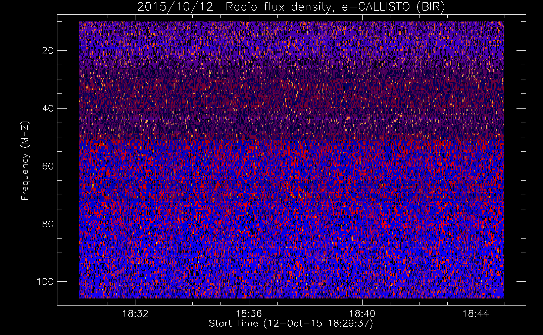The width and height of the screenshot is (543, 335).
Task: Click the 40 frequency tick label
Action: (x=48, y=108)
